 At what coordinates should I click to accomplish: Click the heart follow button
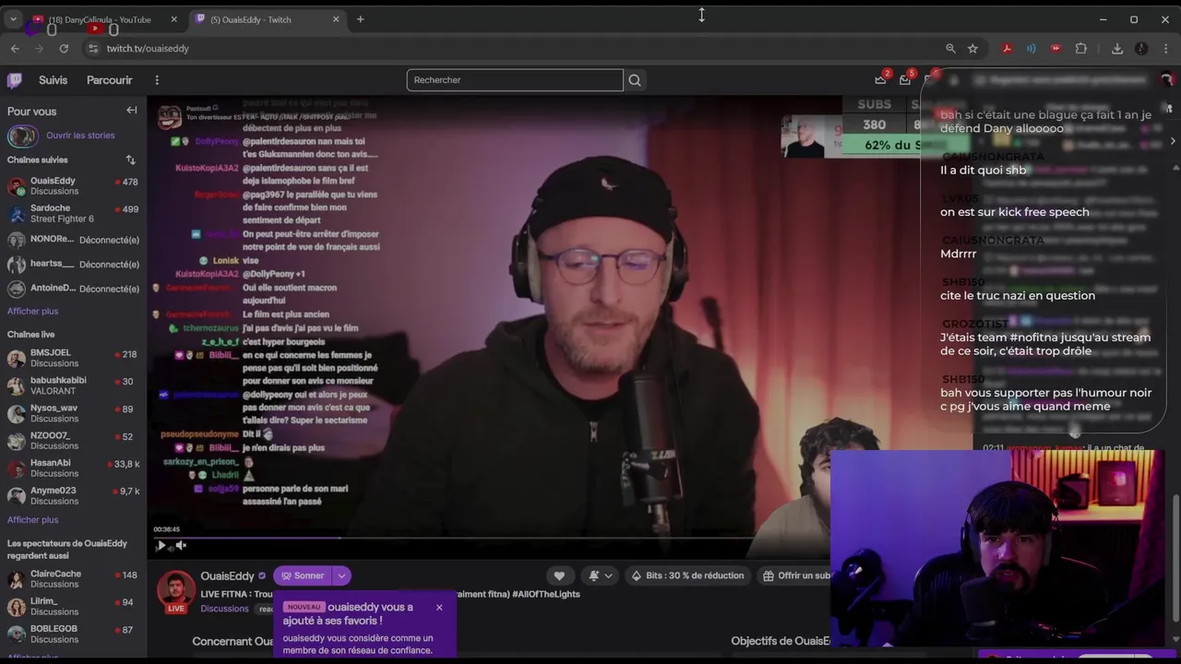pyautogui.click(x=559, y=575)
